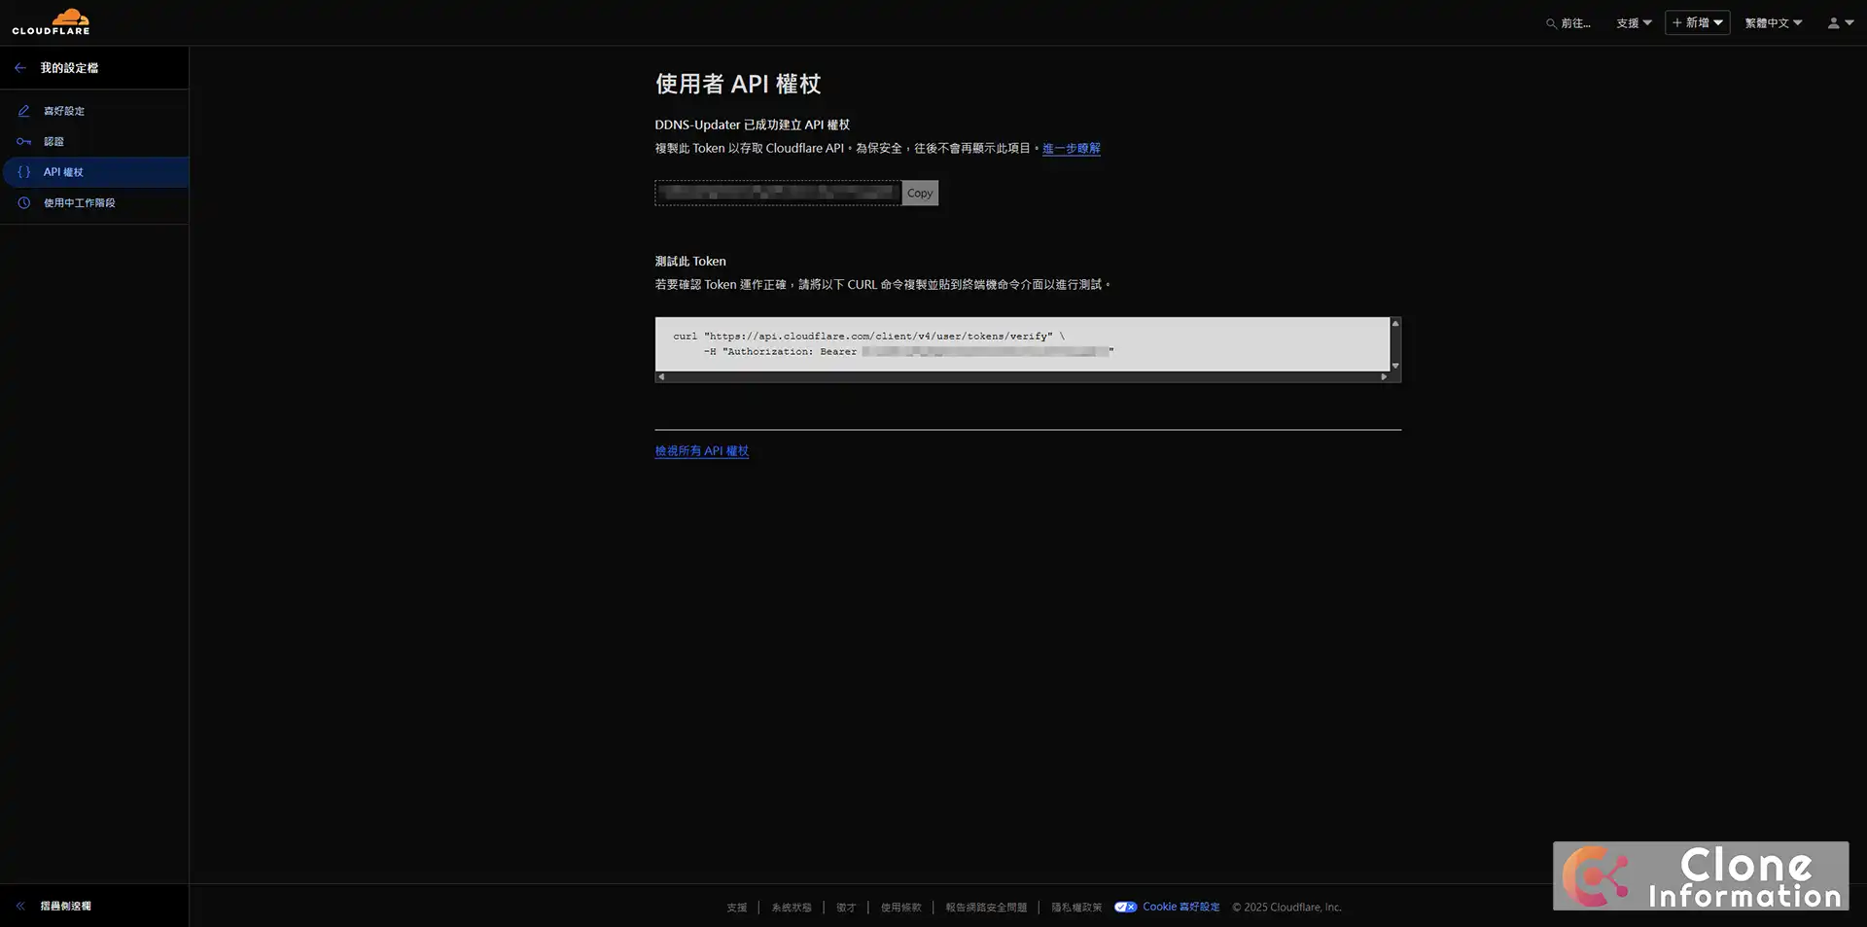Open the footer 使用條款 link
This screenshot has height=927, width=1867.
900,908
